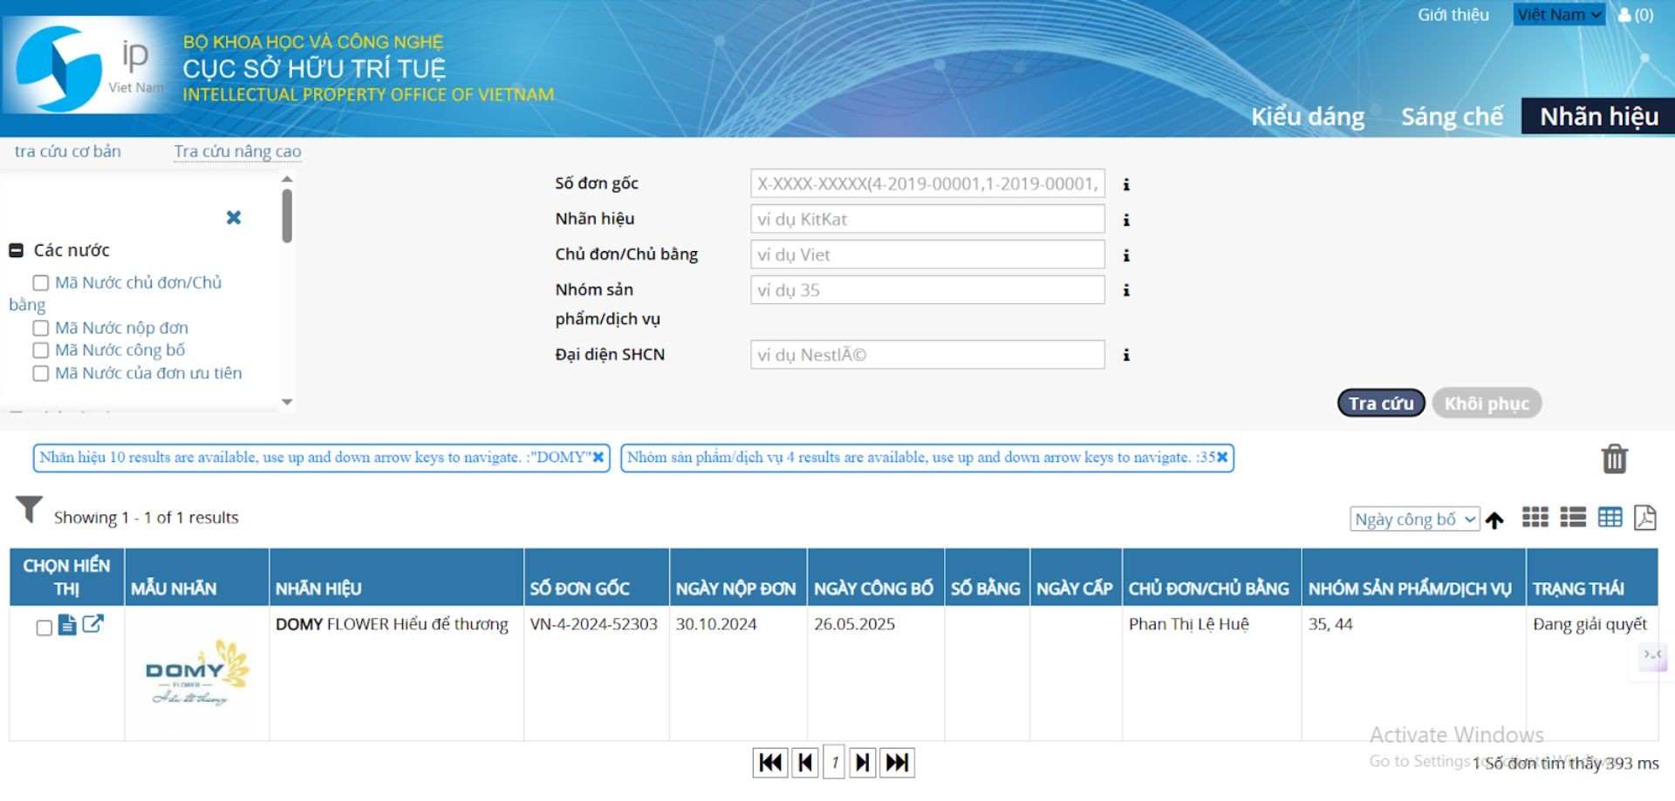Switch to table view icon
1675x801 pixels.
(x=1610, y=518)
